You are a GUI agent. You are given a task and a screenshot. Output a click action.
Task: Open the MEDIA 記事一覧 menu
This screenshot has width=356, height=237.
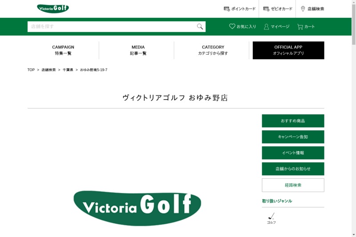[138, 50]
